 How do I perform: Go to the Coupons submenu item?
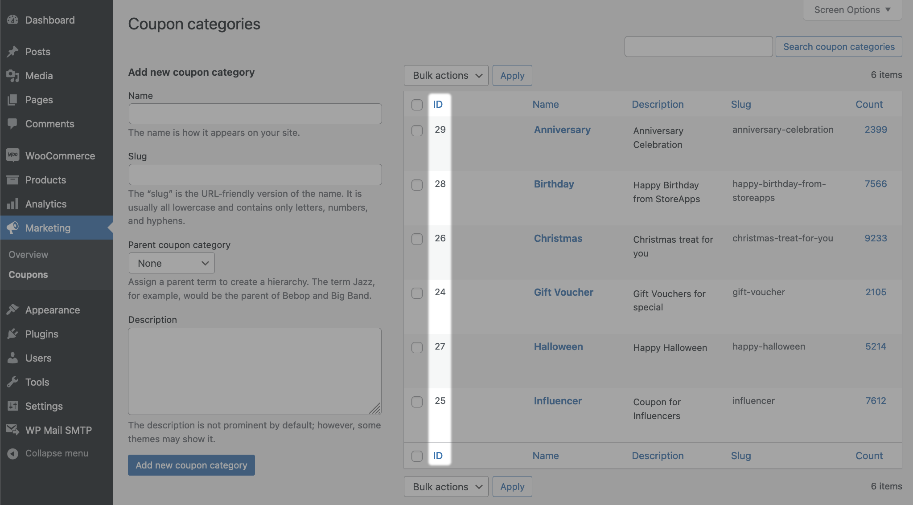pos(28,274)
